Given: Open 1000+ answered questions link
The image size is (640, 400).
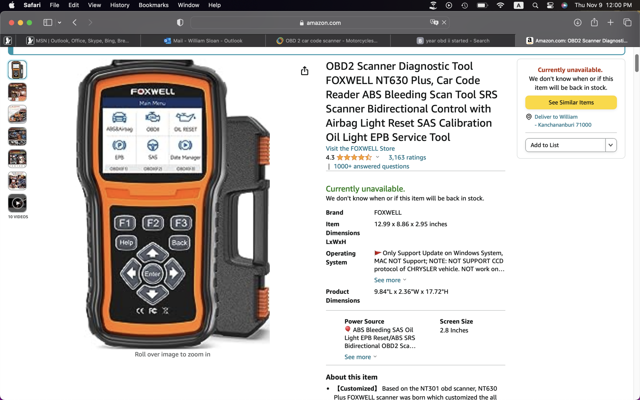Looking at the screenshot, I should coord(371,166).
